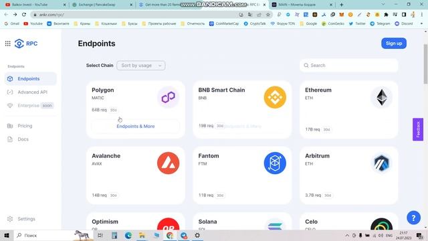
Task: Open the Gmail bookmark
Action: [12, 24]
